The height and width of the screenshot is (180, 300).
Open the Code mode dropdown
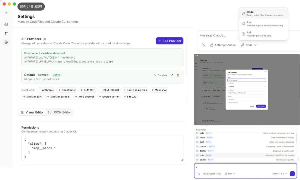coord(249,45)
